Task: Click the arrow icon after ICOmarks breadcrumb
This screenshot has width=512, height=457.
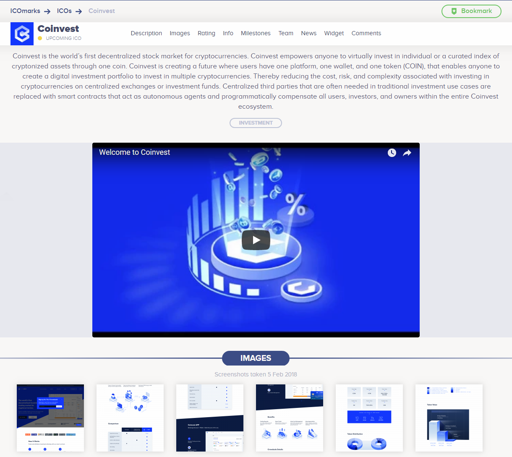Action: point(47,11)
